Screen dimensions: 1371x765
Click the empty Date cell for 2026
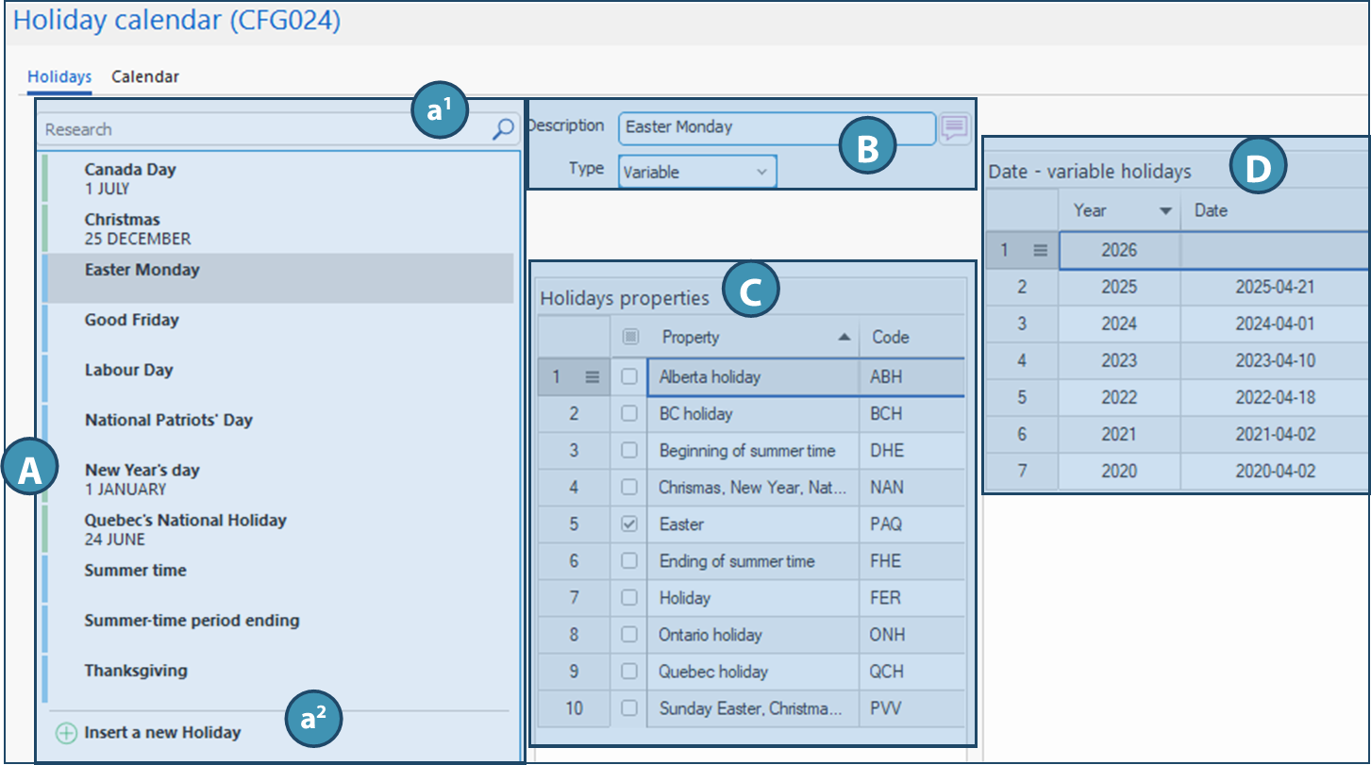click(x=1274, y=251)
